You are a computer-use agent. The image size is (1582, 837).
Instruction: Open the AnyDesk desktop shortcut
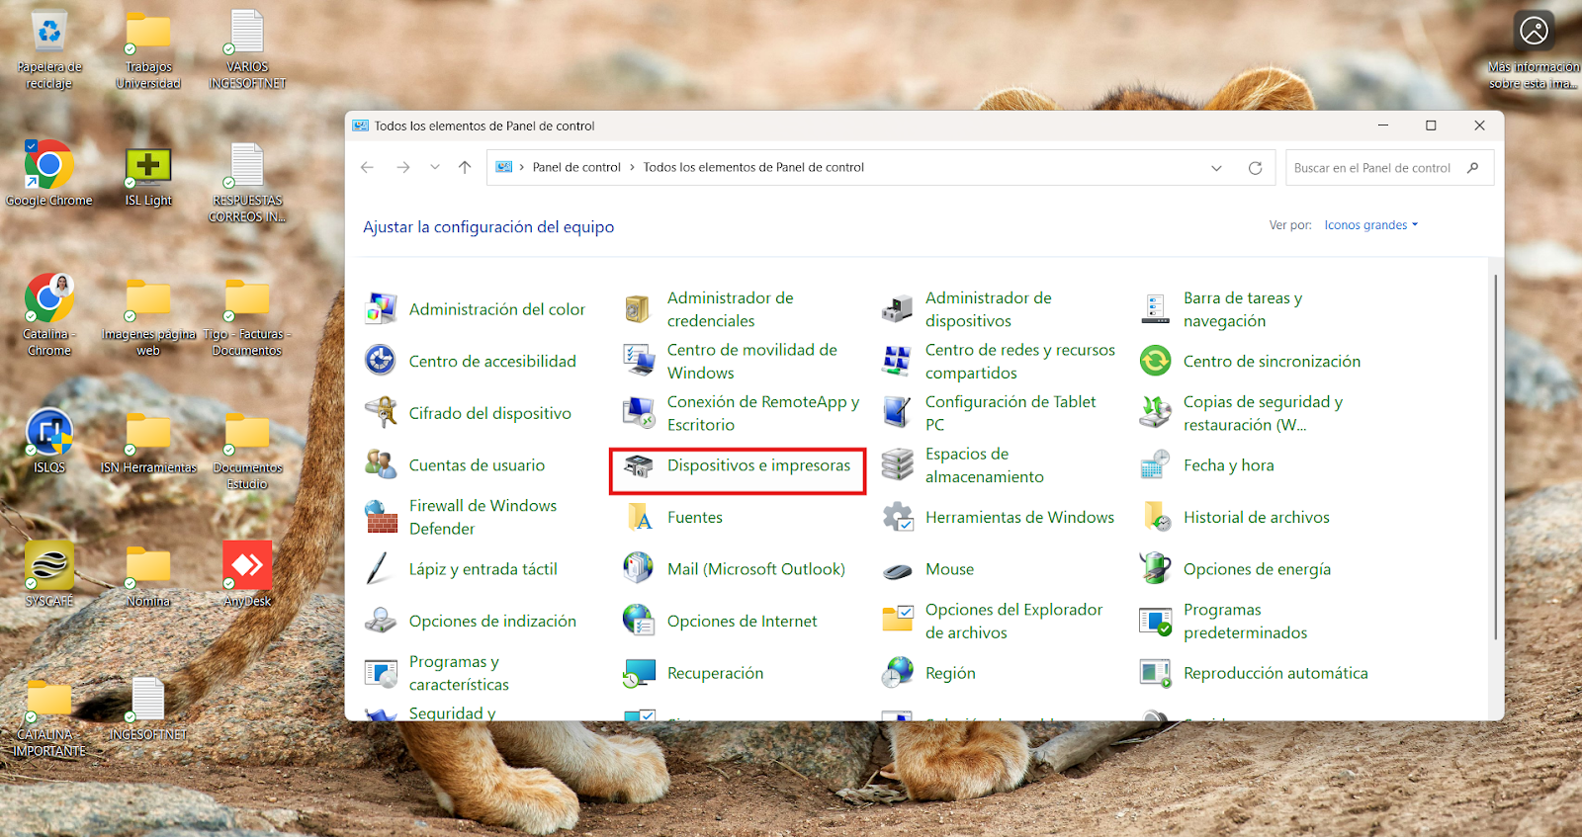click(x=247, y=567)
